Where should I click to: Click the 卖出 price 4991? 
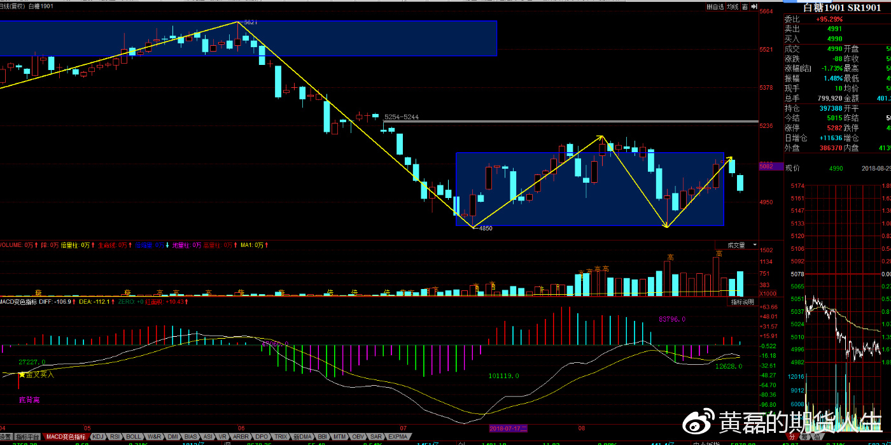(834, 29)
